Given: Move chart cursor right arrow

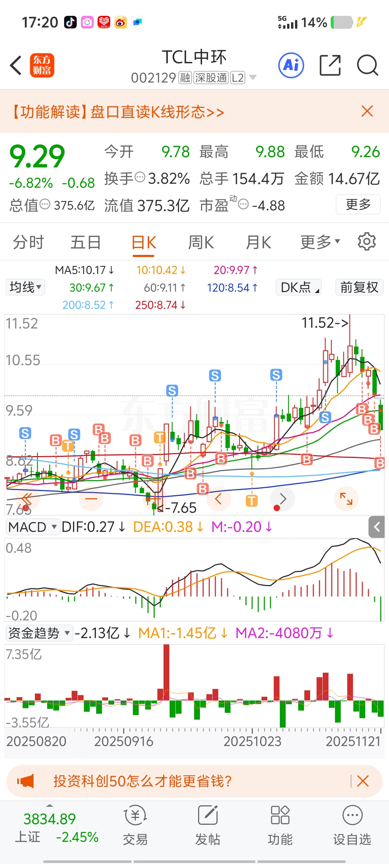Looking at the screenshot, I should [283, 499].
